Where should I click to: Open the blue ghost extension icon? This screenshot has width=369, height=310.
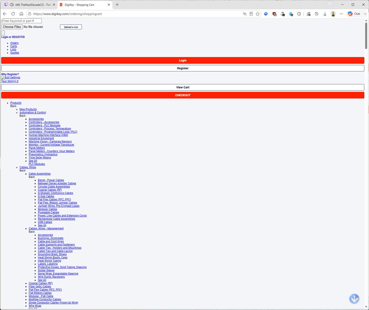(x=291, y=14)
